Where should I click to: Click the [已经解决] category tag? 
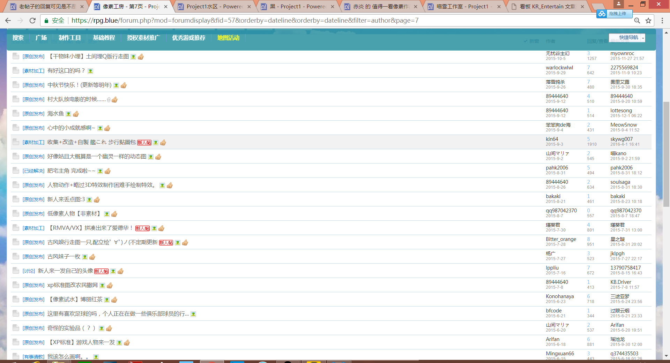[33, 171]
